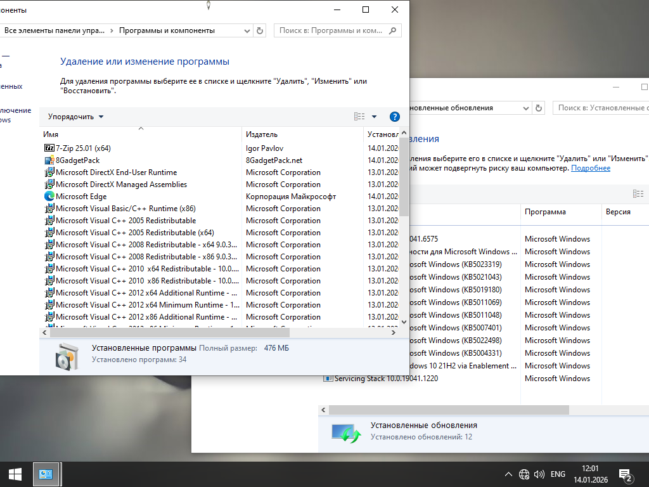Expand the address bar history dropdown
This screenshot has width=649, height=487.
[x=246, y=30]
